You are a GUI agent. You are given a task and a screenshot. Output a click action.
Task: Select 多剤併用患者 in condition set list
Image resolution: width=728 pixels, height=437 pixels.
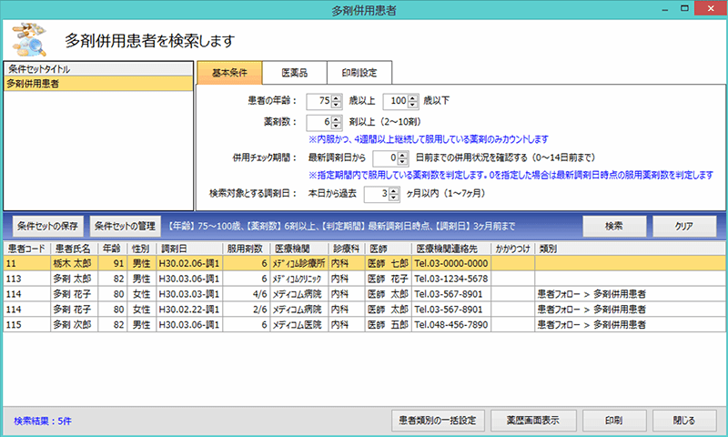tap(98, 84)
